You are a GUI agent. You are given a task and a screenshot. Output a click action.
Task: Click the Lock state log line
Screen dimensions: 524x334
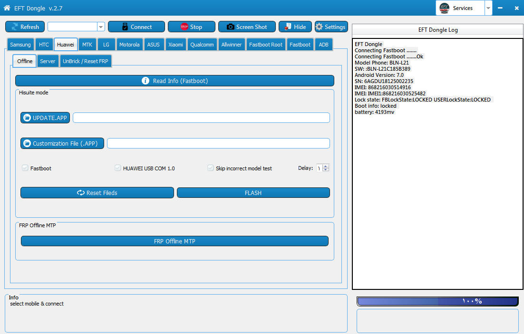click(x=422, y=100)
